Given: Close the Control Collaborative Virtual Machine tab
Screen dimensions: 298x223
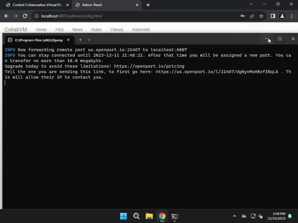Looking at the screenshot, I should (x=68, y=5).
